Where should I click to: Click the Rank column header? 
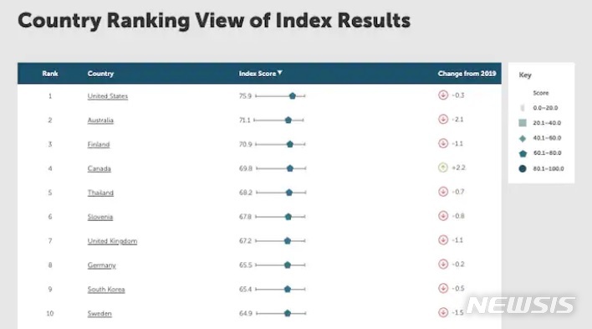[x=50, y=74]
